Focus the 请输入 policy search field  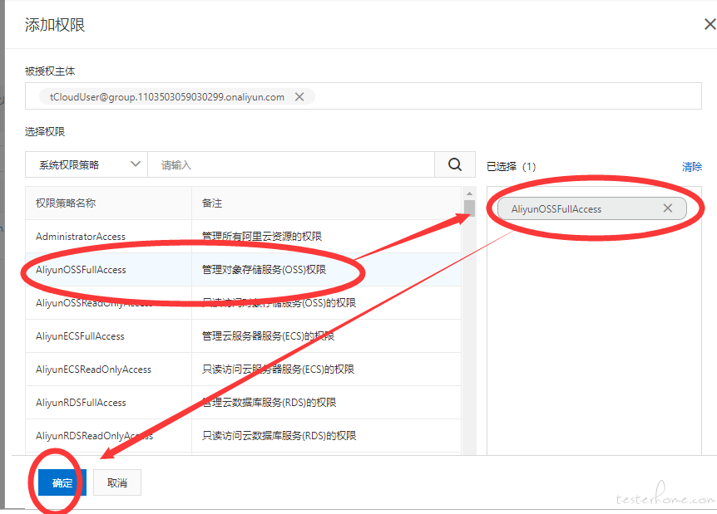coord(291,164)
